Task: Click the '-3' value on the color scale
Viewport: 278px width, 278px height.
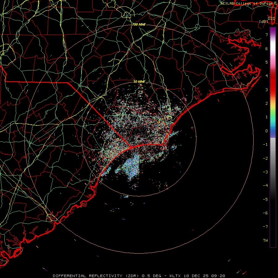Action: click(x=265, y=172)
